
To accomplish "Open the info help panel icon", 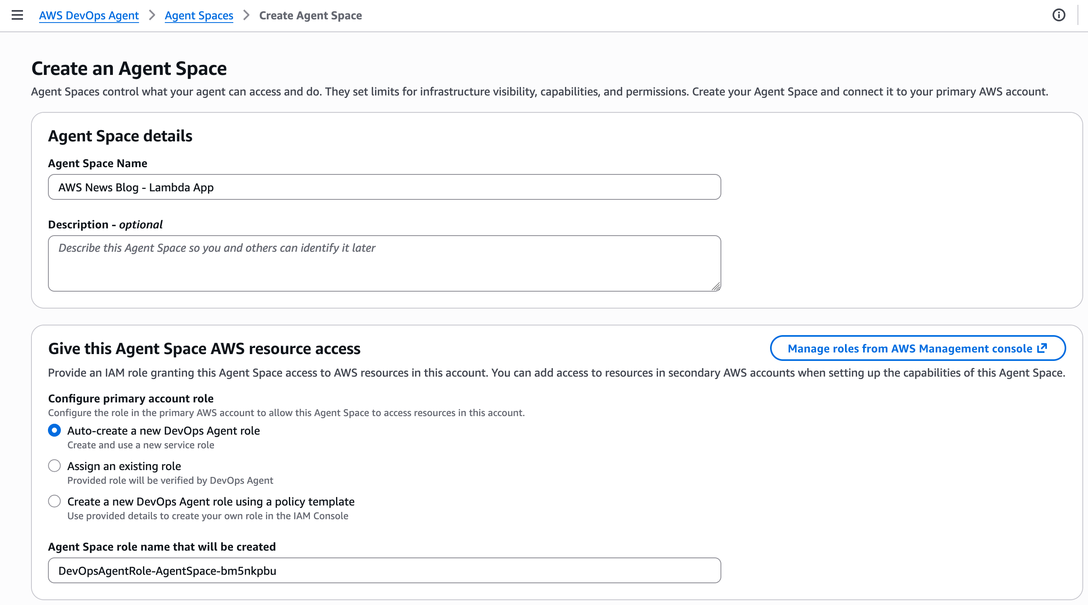I will (1059, 15).
